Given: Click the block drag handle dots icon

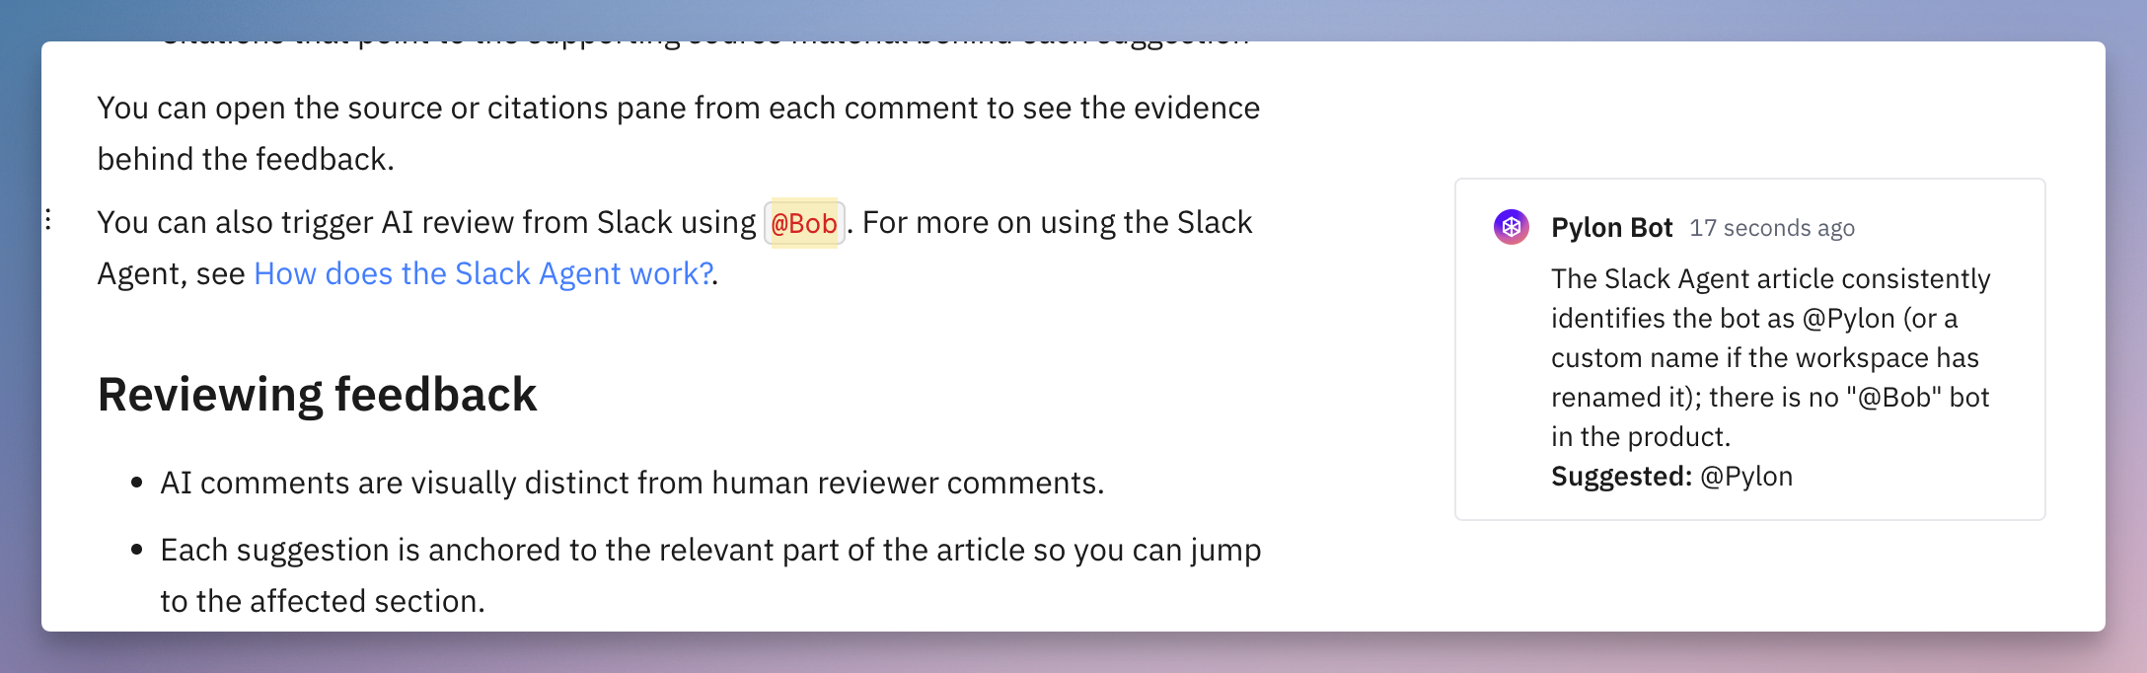Looking at the screenshot, I should tap(48, 220).
